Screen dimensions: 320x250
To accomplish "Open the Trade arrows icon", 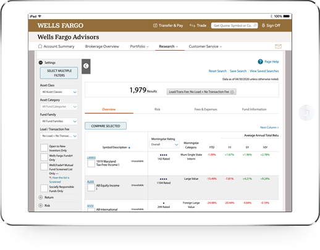I will pyautogui.click(x=192, y=25).
